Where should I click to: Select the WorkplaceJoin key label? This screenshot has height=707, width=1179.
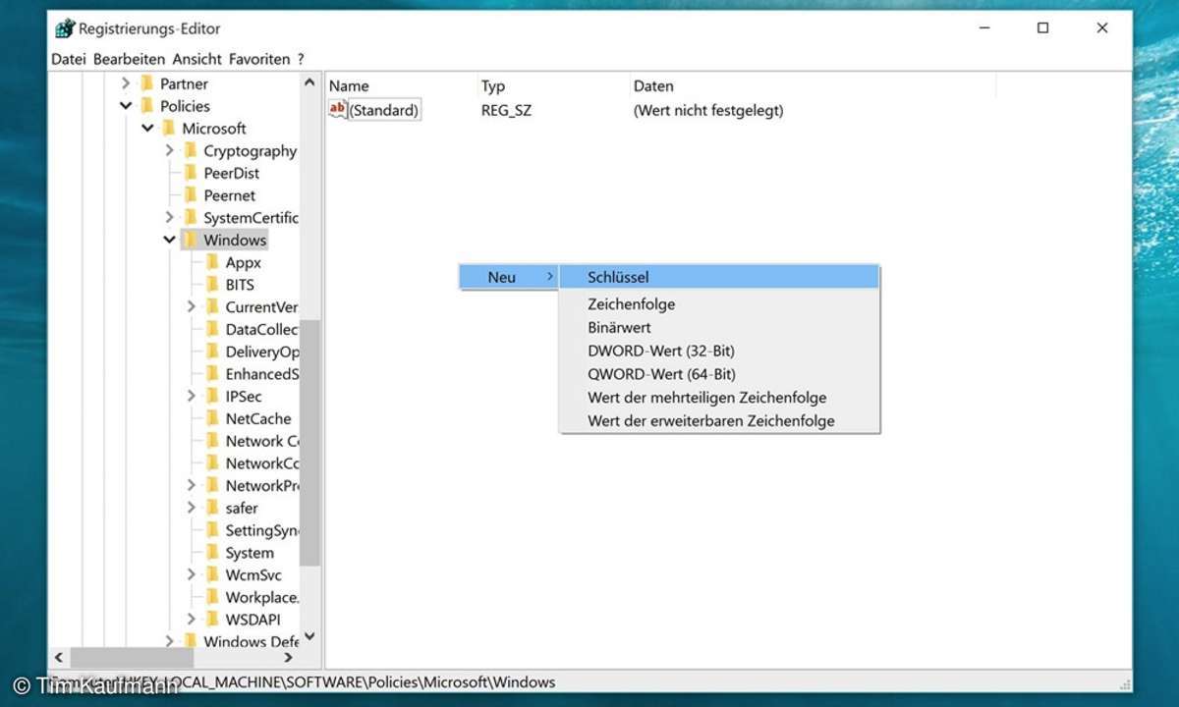[x=261, y=597]
